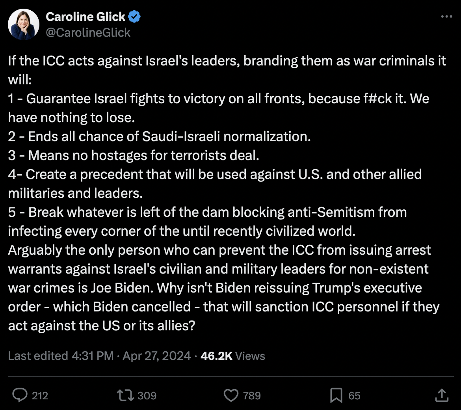Open the @CarolineGlick handle link
Viewport: 461px width, 410px height.
[88, 32]
